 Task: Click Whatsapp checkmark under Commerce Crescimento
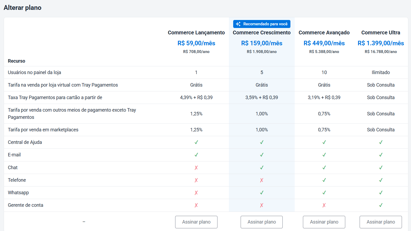point(262,193)
